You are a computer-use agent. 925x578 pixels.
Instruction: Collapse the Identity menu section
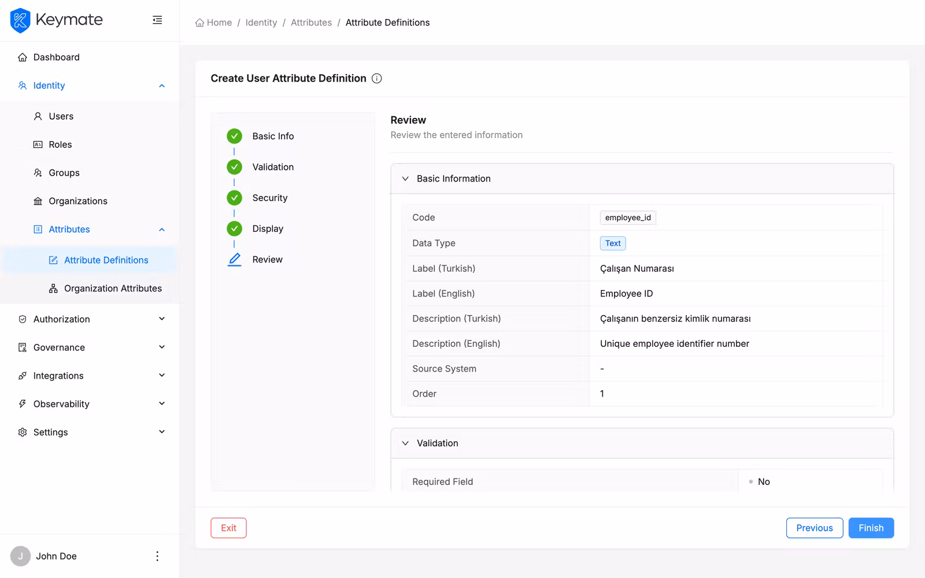click(162, 85)
